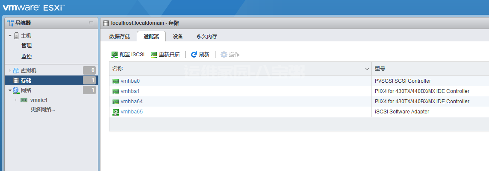Open the 名称 column dropdown arrow
Image resolution: width=489 pixels, height=171 pixels.
point(367,69)
